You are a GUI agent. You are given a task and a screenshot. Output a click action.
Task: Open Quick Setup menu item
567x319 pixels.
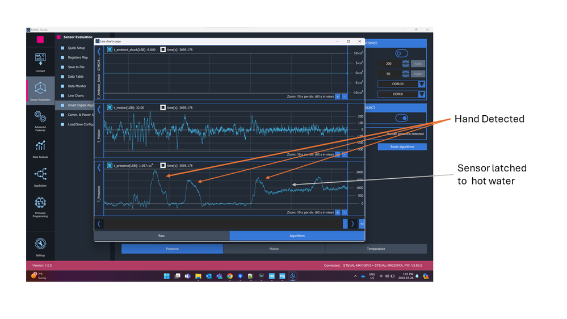tap(76, 48)
